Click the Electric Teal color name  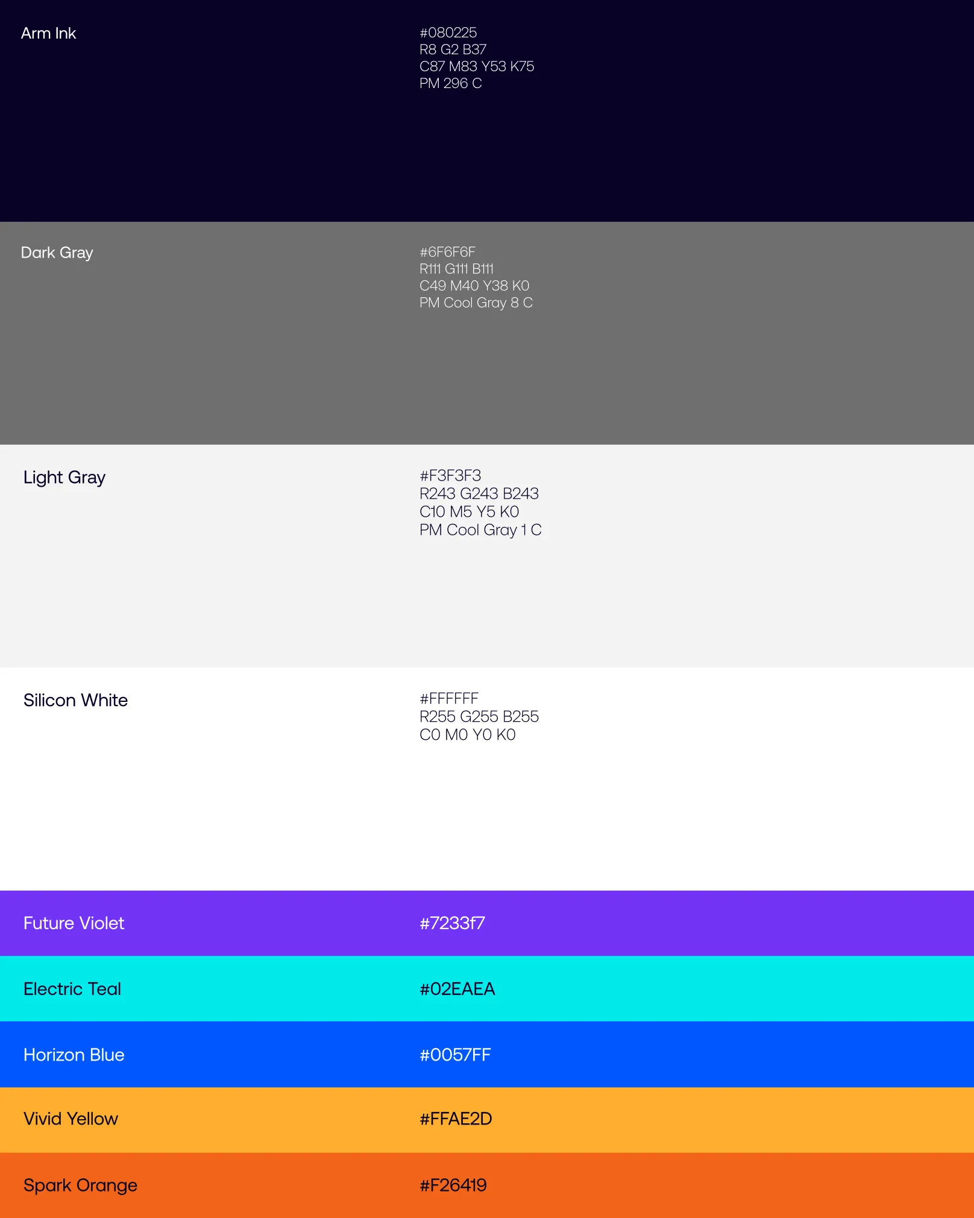pyautogui.click(x=72, y=989)
